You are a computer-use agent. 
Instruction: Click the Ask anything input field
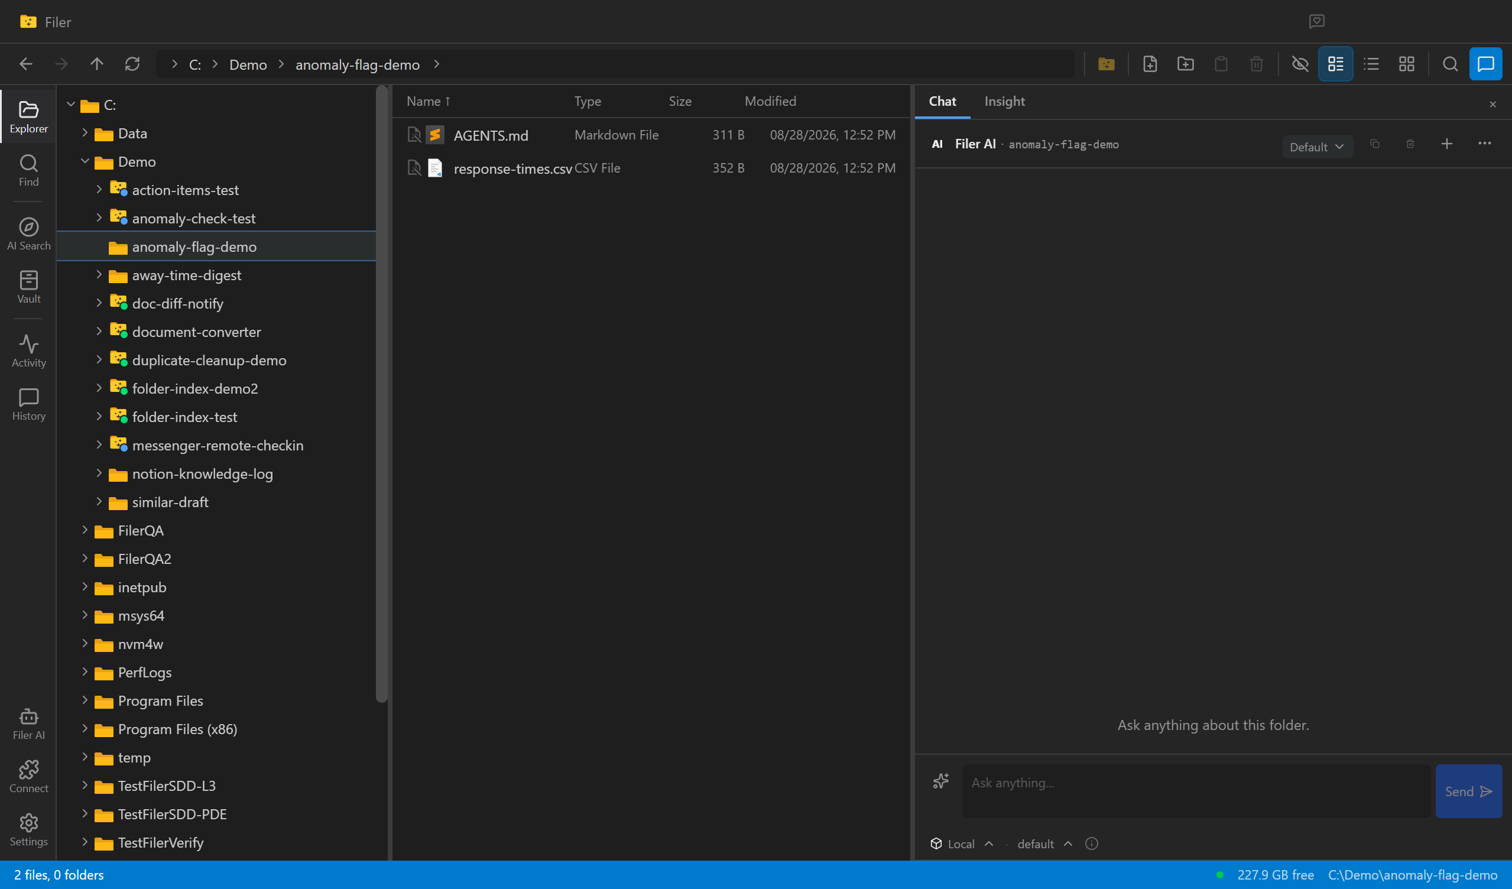tap(1196, 791)
